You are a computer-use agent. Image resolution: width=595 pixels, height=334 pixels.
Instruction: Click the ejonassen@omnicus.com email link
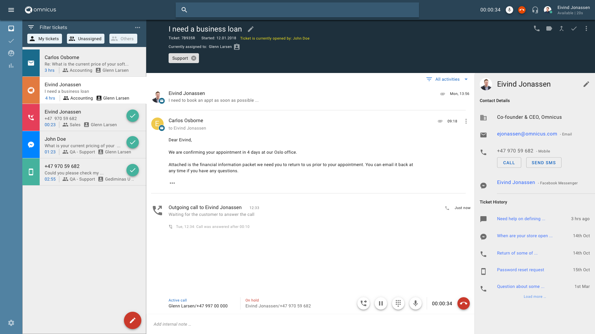coord(527,134)
